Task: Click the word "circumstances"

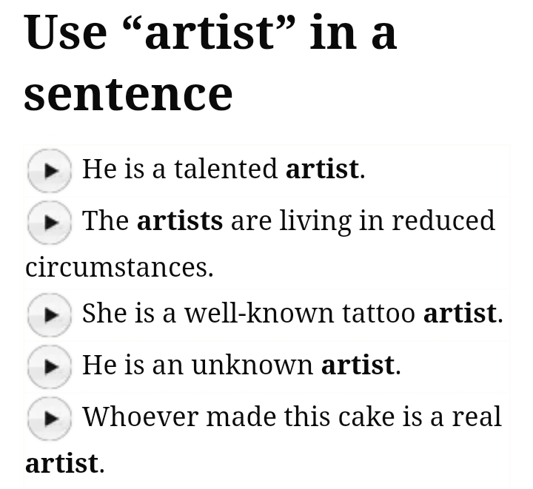Action: pyautogui.click(x=118, y=268)
